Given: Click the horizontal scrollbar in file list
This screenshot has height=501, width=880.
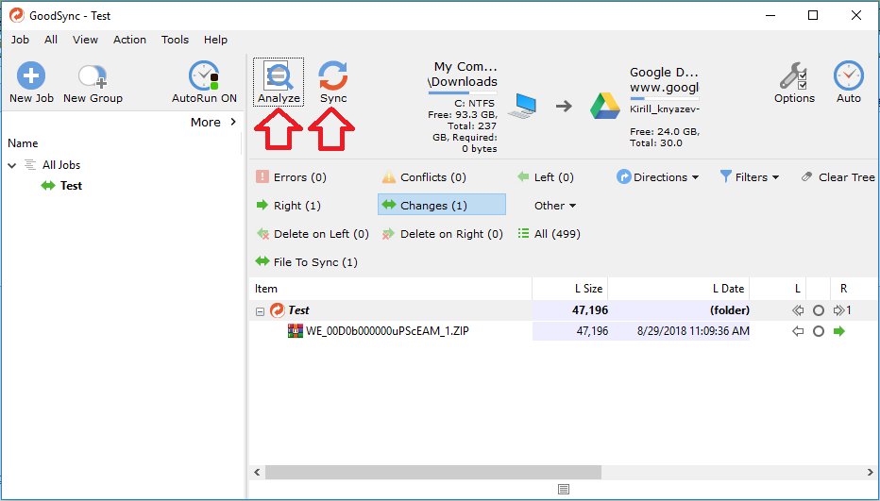Looking at the screenshot, I should [x=432, y=472].
